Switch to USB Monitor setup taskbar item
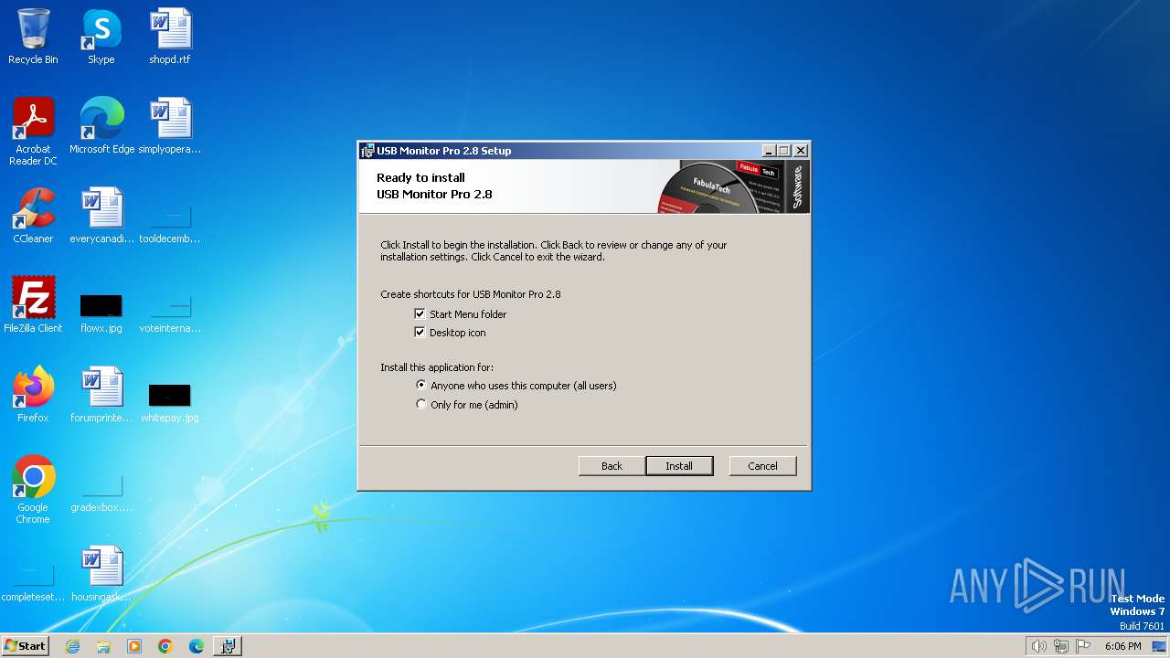The height and width of the screenshot is (658, 1170). point(228,646)
